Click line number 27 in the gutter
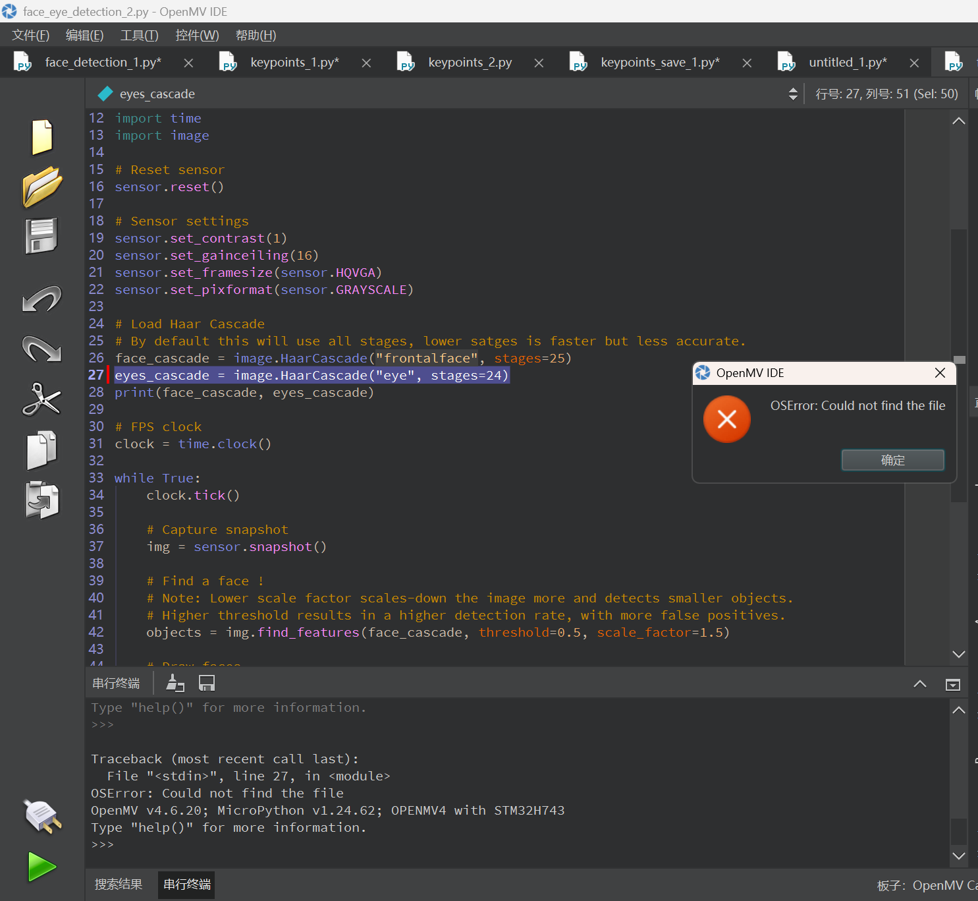The width and height of the screenshot is (978, 901). coord(96,375)
